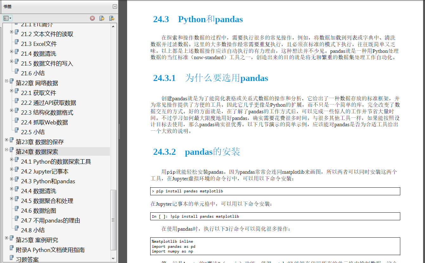
Task: Expand the 22.1 获取文件 bookmark
Action: [12, 91]
